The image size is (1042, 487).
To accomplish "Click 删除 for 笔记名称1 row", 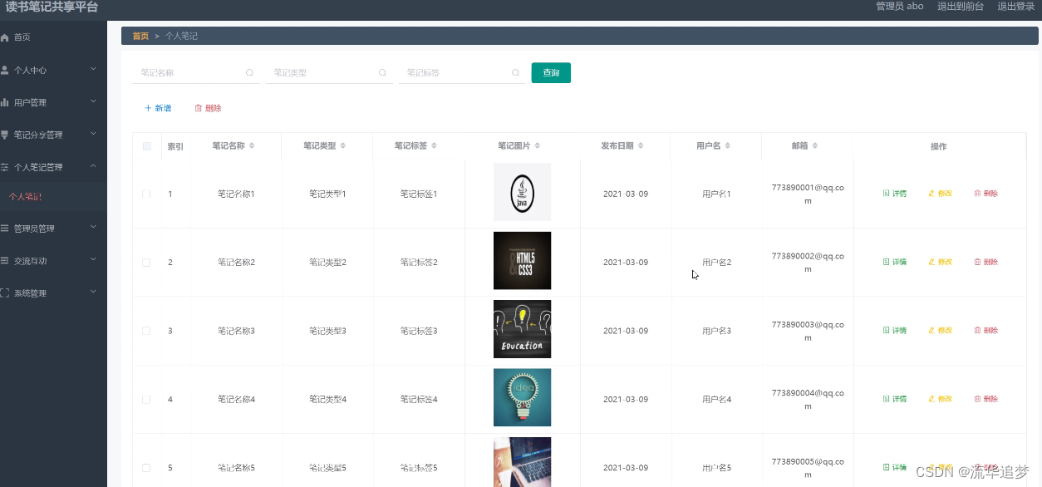I will click(986, 194).
